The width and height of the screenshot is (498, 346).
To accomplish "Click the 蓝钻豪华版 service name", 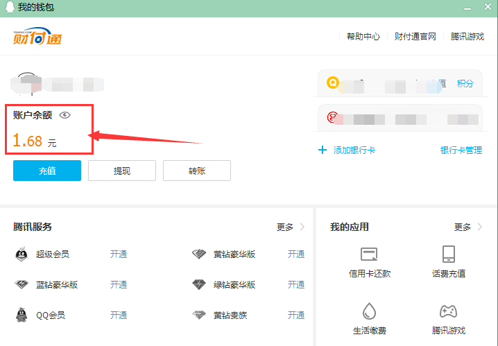I will coord(57,285).
